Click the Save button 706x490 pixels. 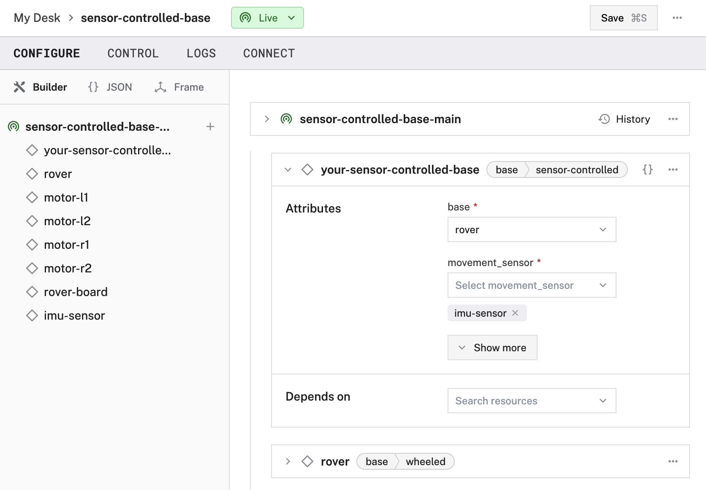pos(623,18)
